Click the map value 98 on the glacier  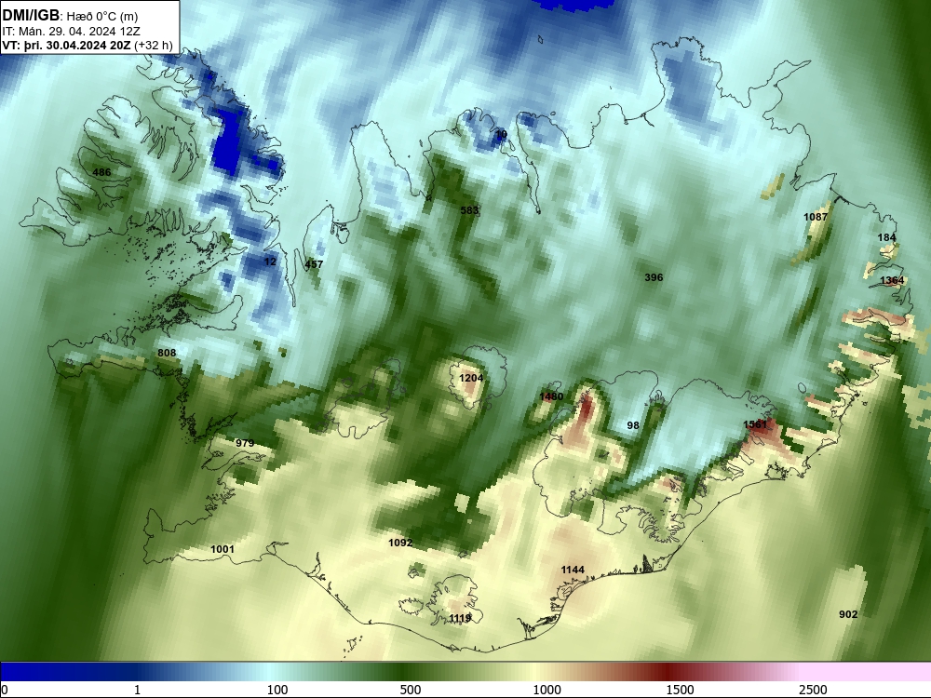633,425
